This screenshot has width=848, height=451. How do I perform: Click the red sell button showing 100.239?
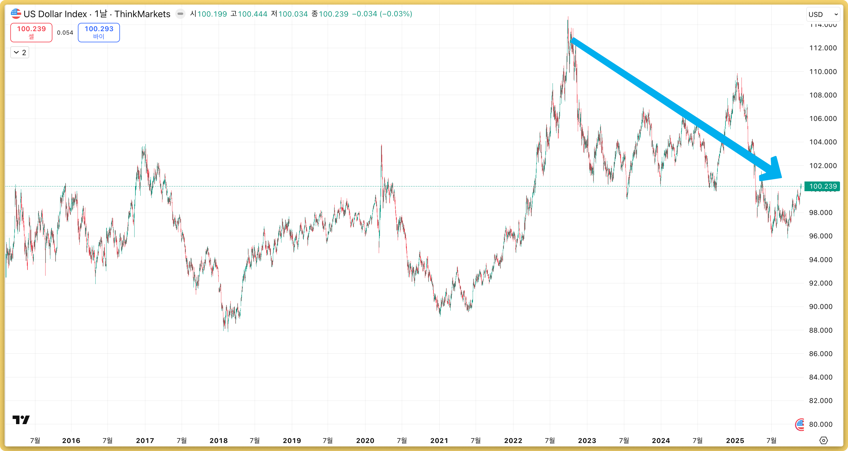point(31,33)
